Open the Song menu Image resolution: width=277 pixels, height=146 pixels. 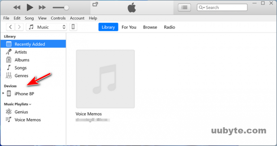pos(29,18)
